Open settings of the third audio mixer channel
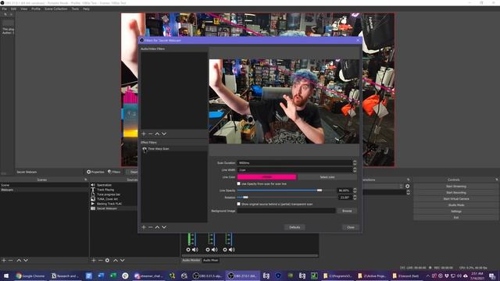 tap(225, 250)
